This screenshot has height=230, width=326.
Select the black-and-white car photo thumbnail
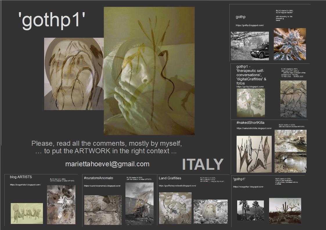(x=250, y=46)
